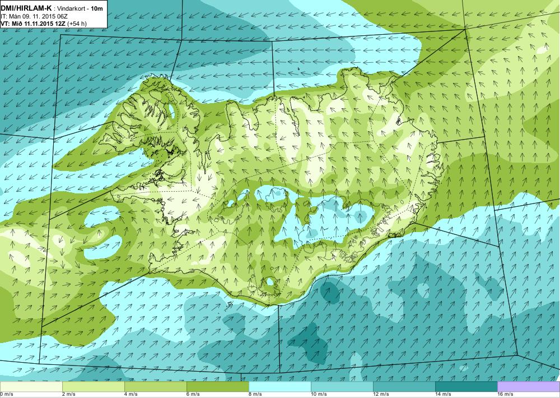
Task: Click the "6 m/s" legend label
Action: (x=193, y=395)
